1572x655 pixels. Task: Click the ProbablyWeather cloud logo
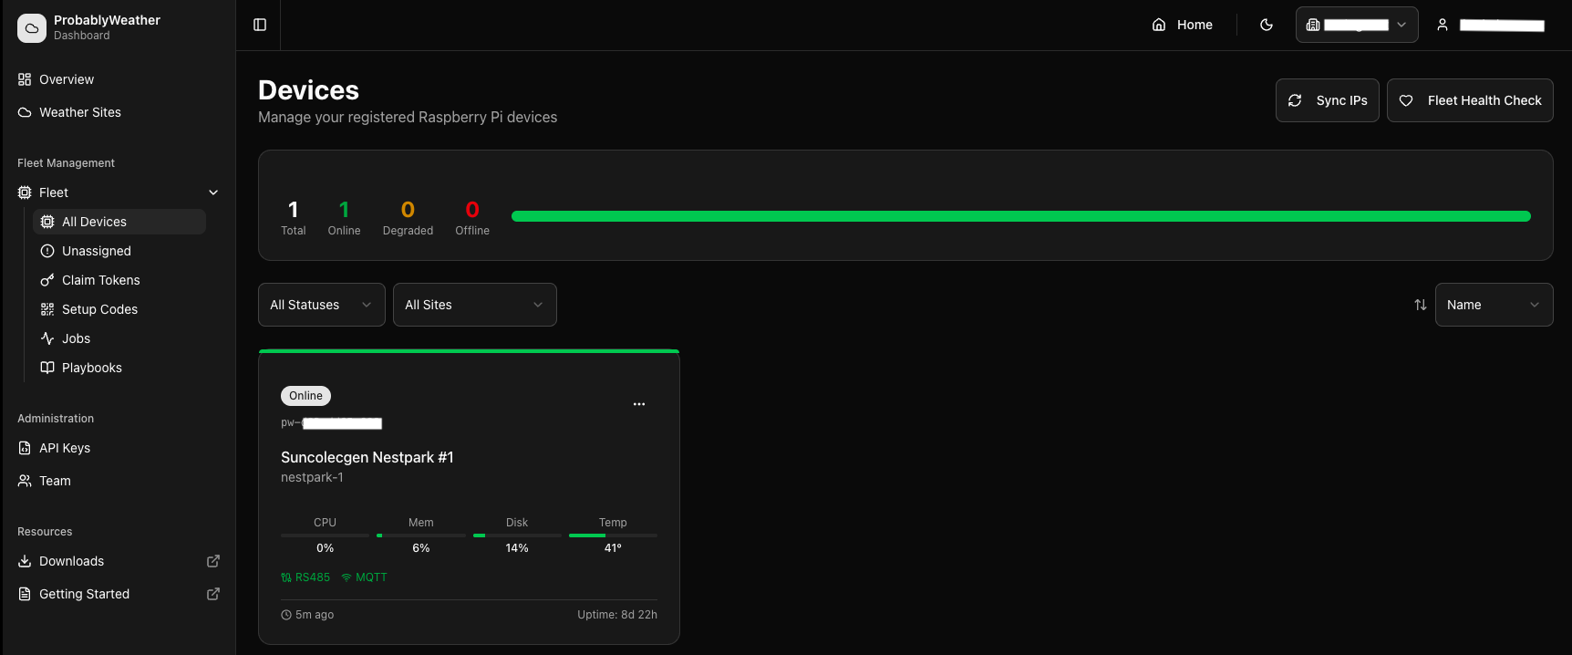(x=32, y=27)
